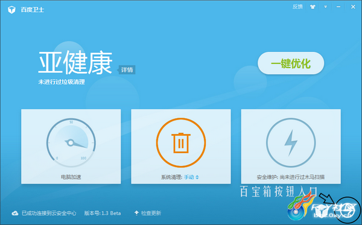Image resolution: width=362 pixels, height=225 pixels.
Task: Open the 电脑加速 panel label
Action: pos(71,177)
